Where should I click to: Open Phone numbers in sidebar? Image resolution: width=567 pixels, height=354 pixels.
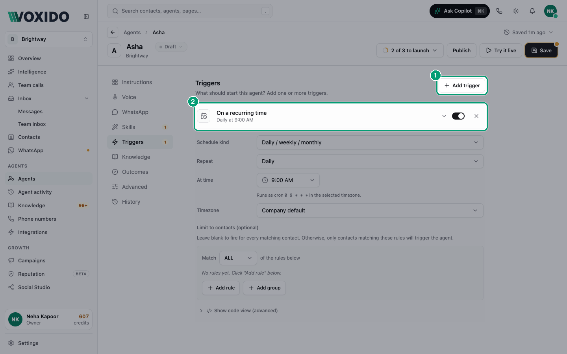pos(49,219)
